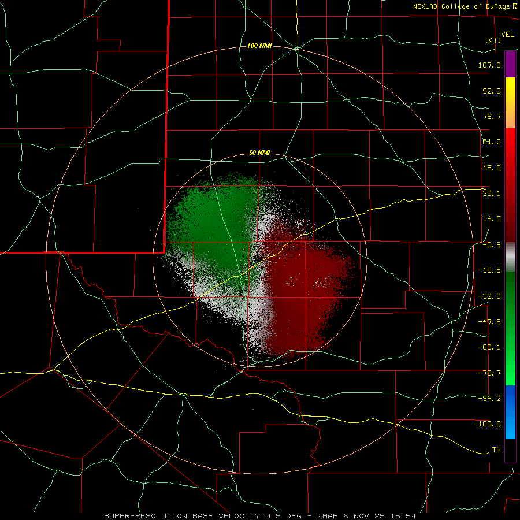Click the VEL legend title
This screenshot has width=520, height=520.
coord(508,35)
